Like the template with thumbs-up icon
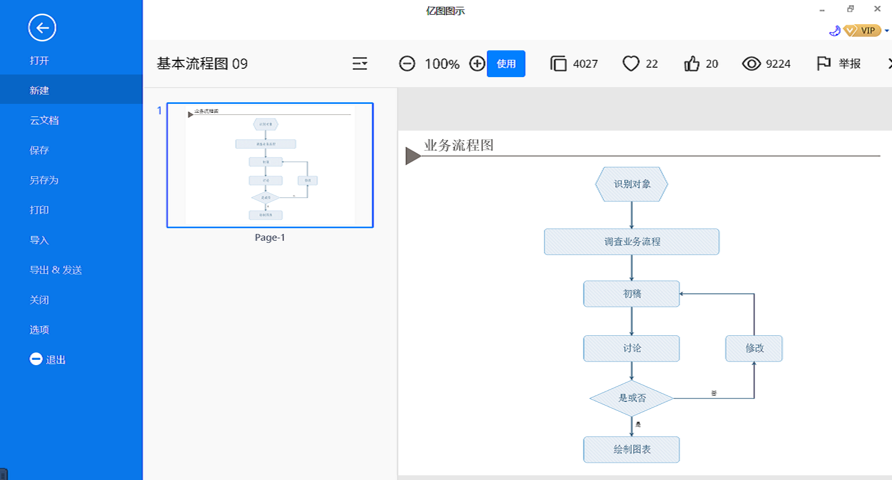892x480 pixels. click(x=692, y=63)
